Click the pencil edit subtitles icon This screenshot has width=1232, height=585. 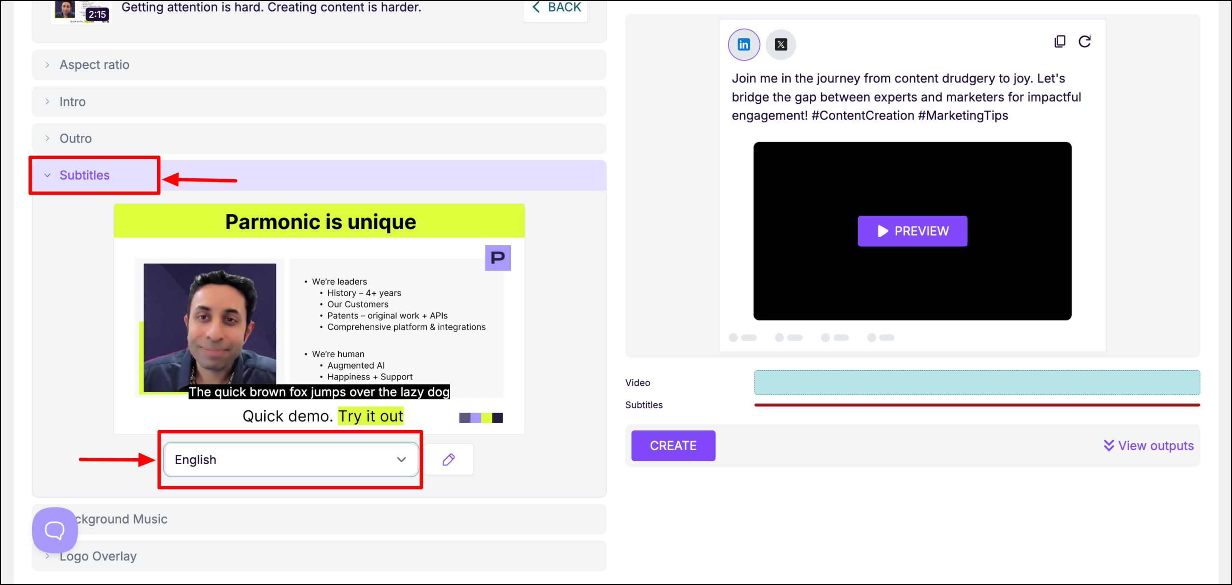click(449, 459)
